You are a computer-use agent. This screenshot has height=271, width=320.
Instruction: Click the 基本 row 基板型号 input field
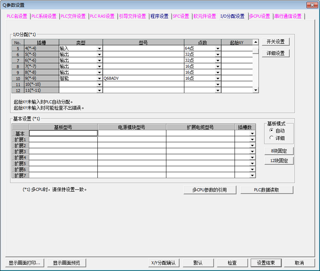pyautogui.click(x=63, y=133)
